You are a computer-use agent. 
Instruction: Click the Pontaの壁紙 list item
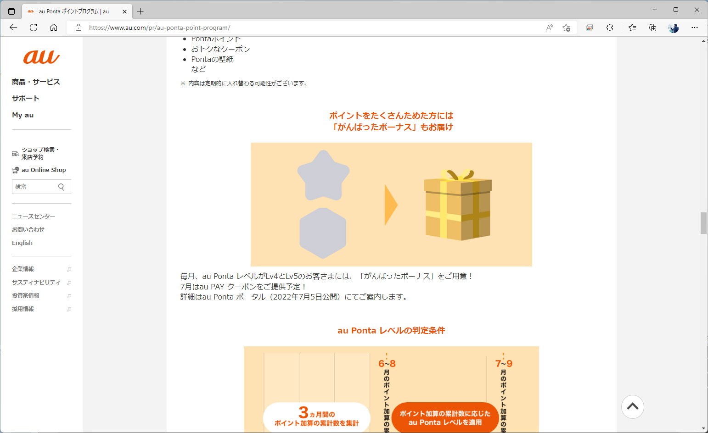tap(212, 59)
